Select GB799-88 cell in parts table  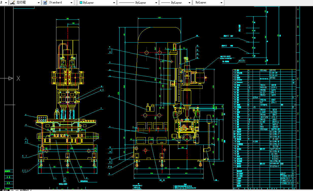tap(275, 129)
